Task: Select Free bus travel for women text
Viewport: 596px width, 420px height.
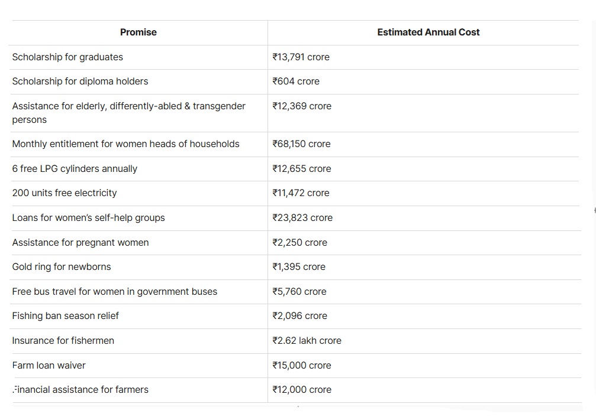Action: [114, 292]
